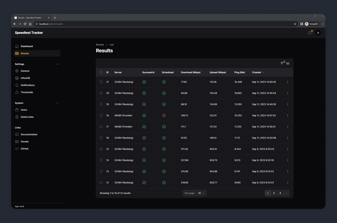337x223 pixels.
Task: Click the green successful check icon in row 21
Action: pyautogui.click(x=144, y=82)
